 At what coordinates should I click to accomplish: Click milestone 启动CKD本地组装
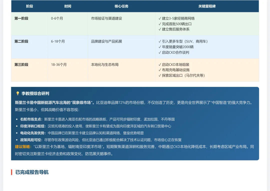(174, 65)
